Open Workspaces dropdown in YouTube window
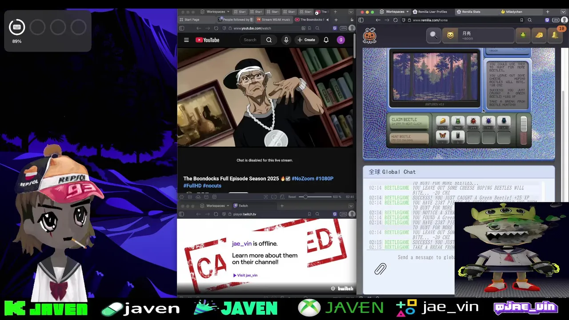The height and width of the screenshot is (320, 569). tap(216, 12)
